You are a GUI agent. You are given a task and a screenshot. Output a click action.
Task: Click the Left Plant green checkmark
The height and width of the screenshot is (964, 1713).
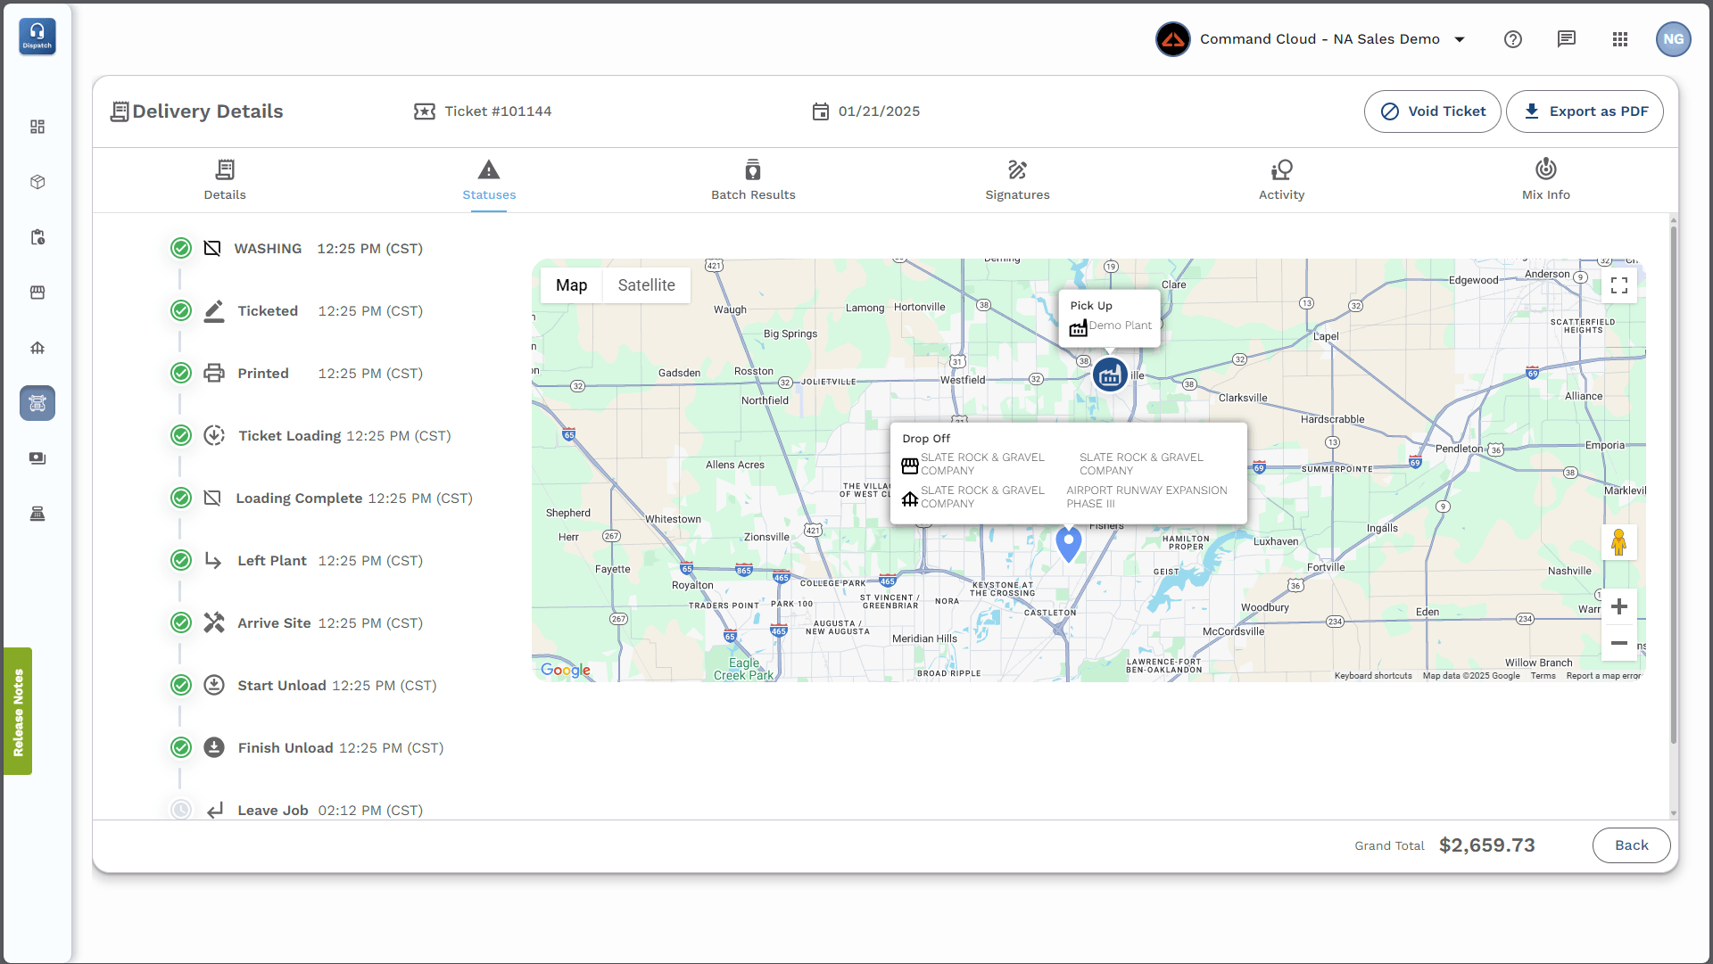(x=181, y=560)
